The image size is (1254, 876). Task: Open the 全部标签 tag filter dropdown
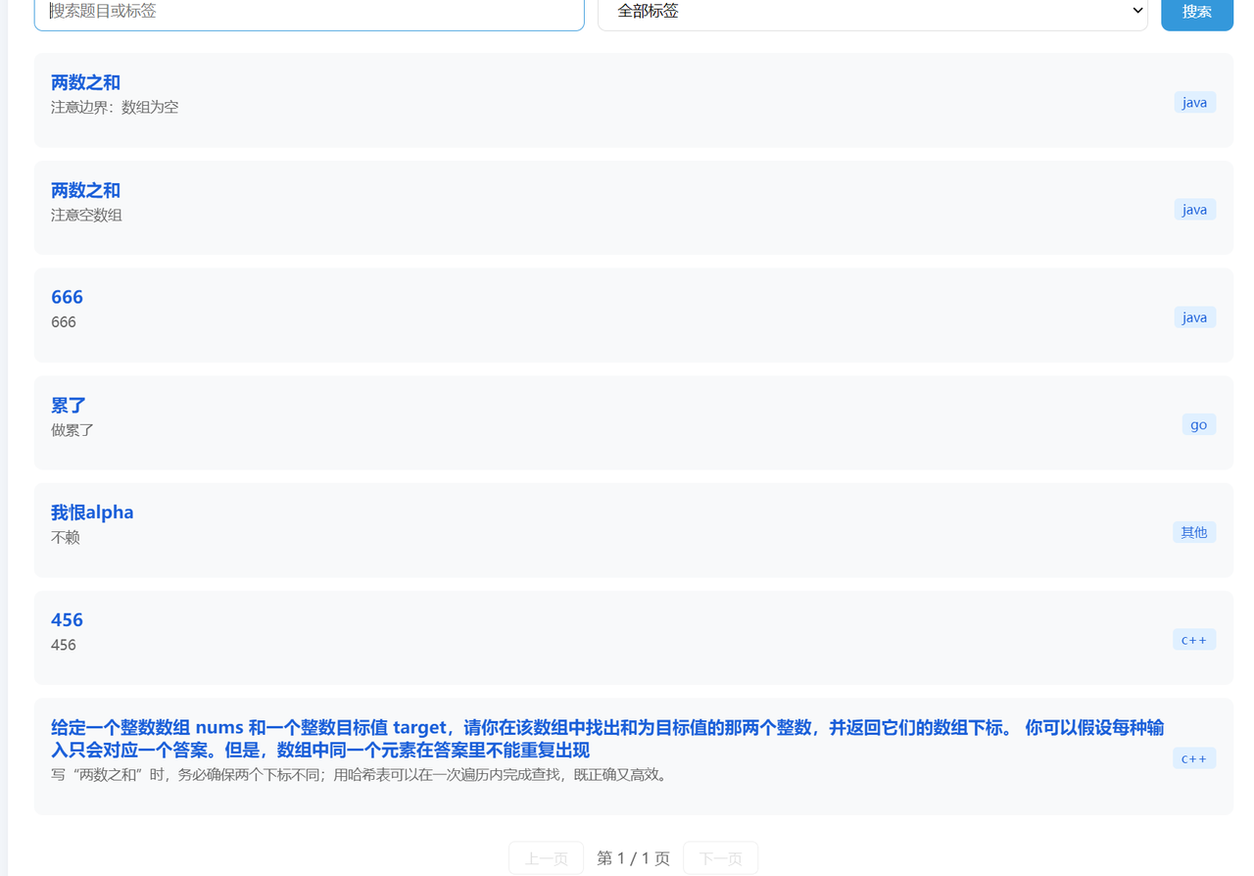(872, 12)
